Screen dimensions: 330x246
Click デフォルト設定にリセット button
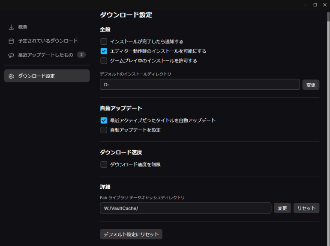131,234
